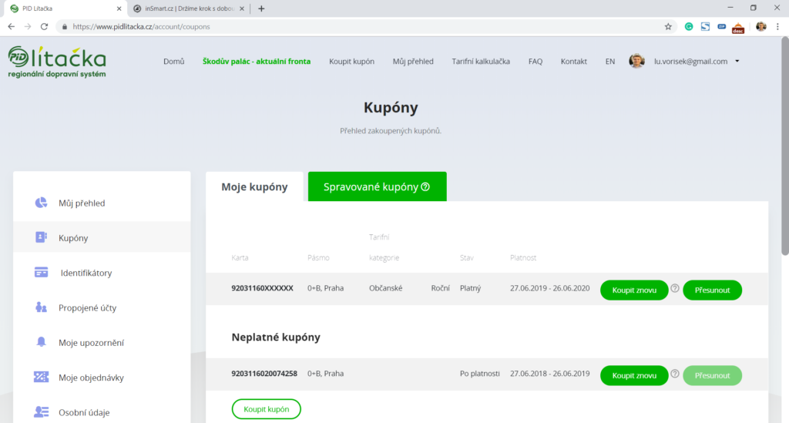Switch to the Spravované kupóny tab
Viewport: 789px width, 423px height.
[x=377, y=186]
